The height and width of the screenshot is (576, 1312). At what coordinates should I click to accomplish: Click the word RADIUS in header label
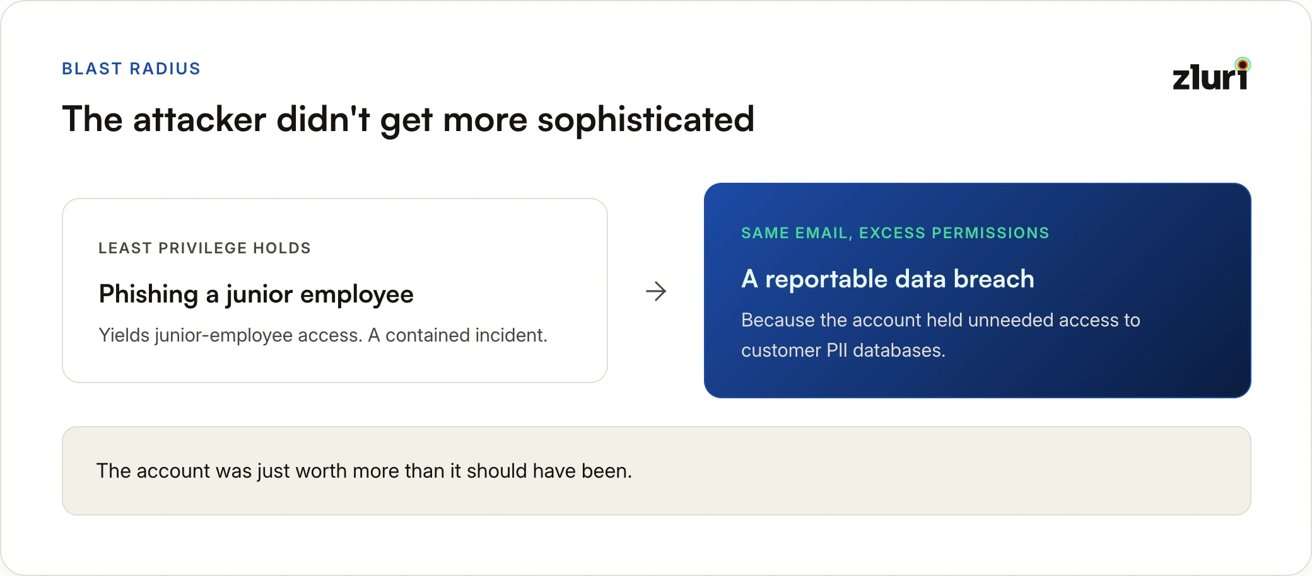pos(165,69)
